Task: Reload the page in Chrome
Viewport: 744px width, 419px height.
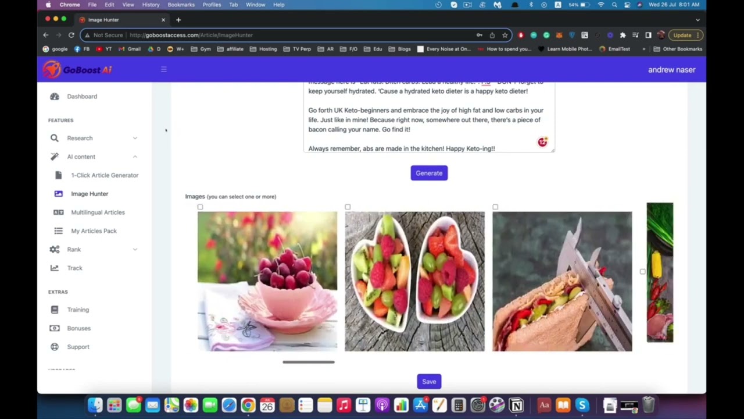Action: 71,35
